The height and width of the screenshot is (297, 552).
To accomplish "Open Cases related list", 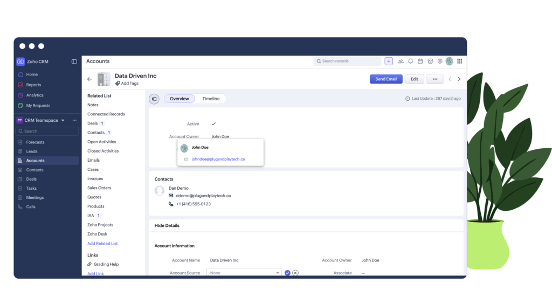I will tap(93, 170).
